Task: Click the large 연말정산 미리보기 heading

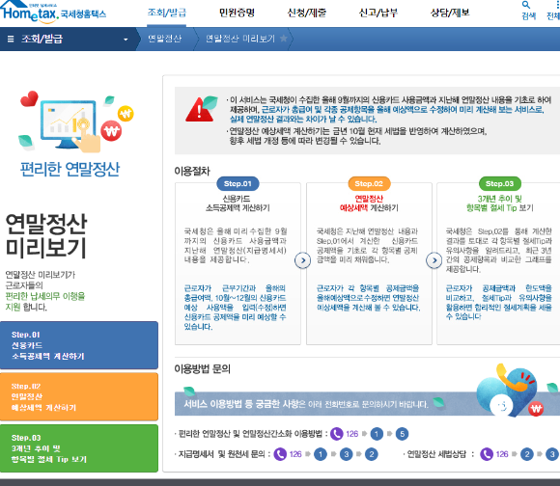Action: click(x=46, y=235)
